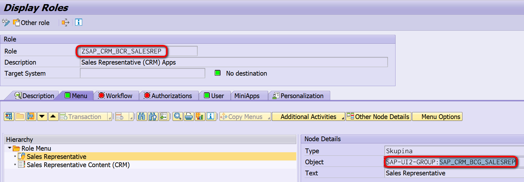Click the delete node icon button

click(x=122, y=116)
